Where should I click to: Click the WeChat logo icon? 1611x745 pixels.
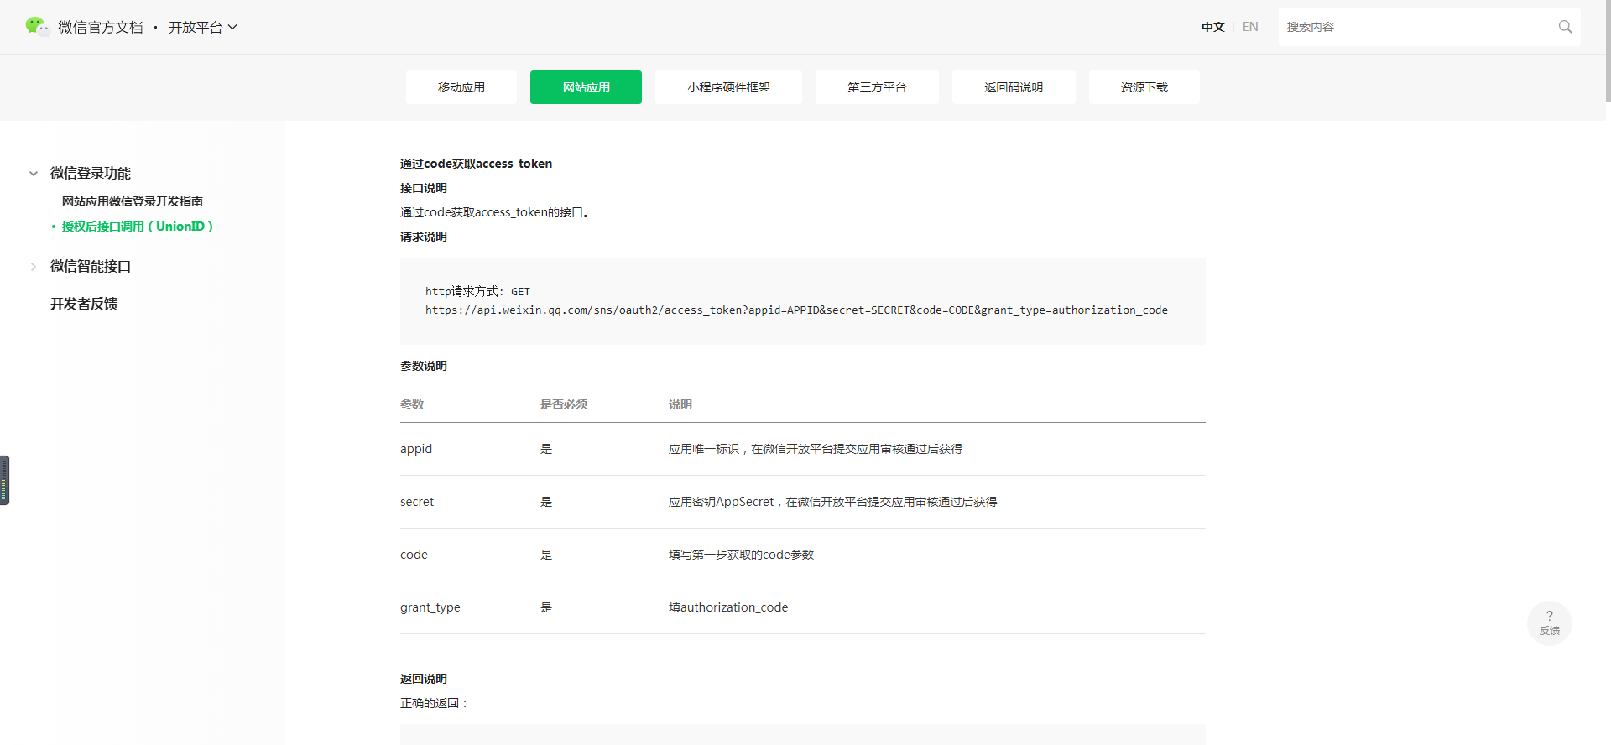[37, 27]
